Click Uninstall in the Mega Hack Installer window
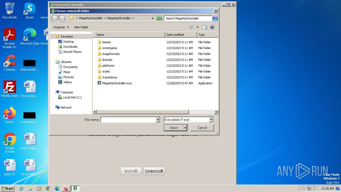This screenshot has width=341, height=192. [x=154, y=171]
